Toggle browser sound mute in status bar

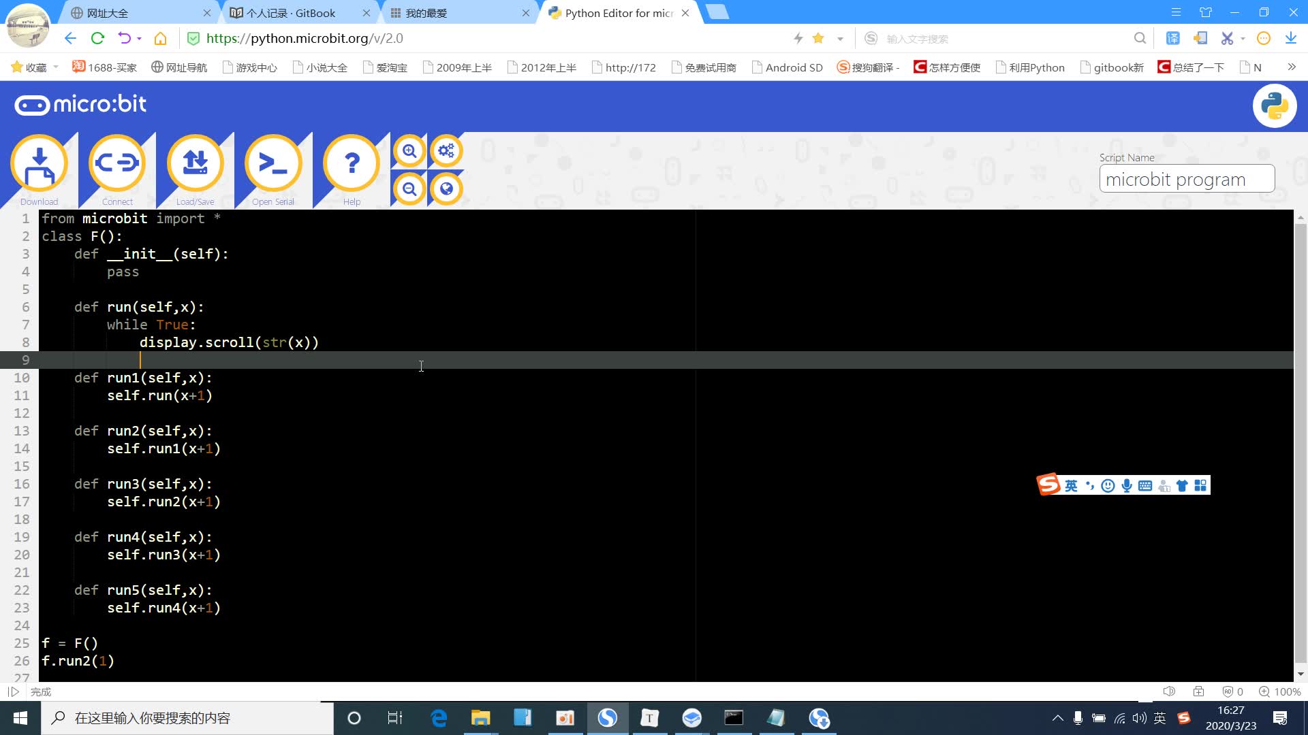point(1169,691)
